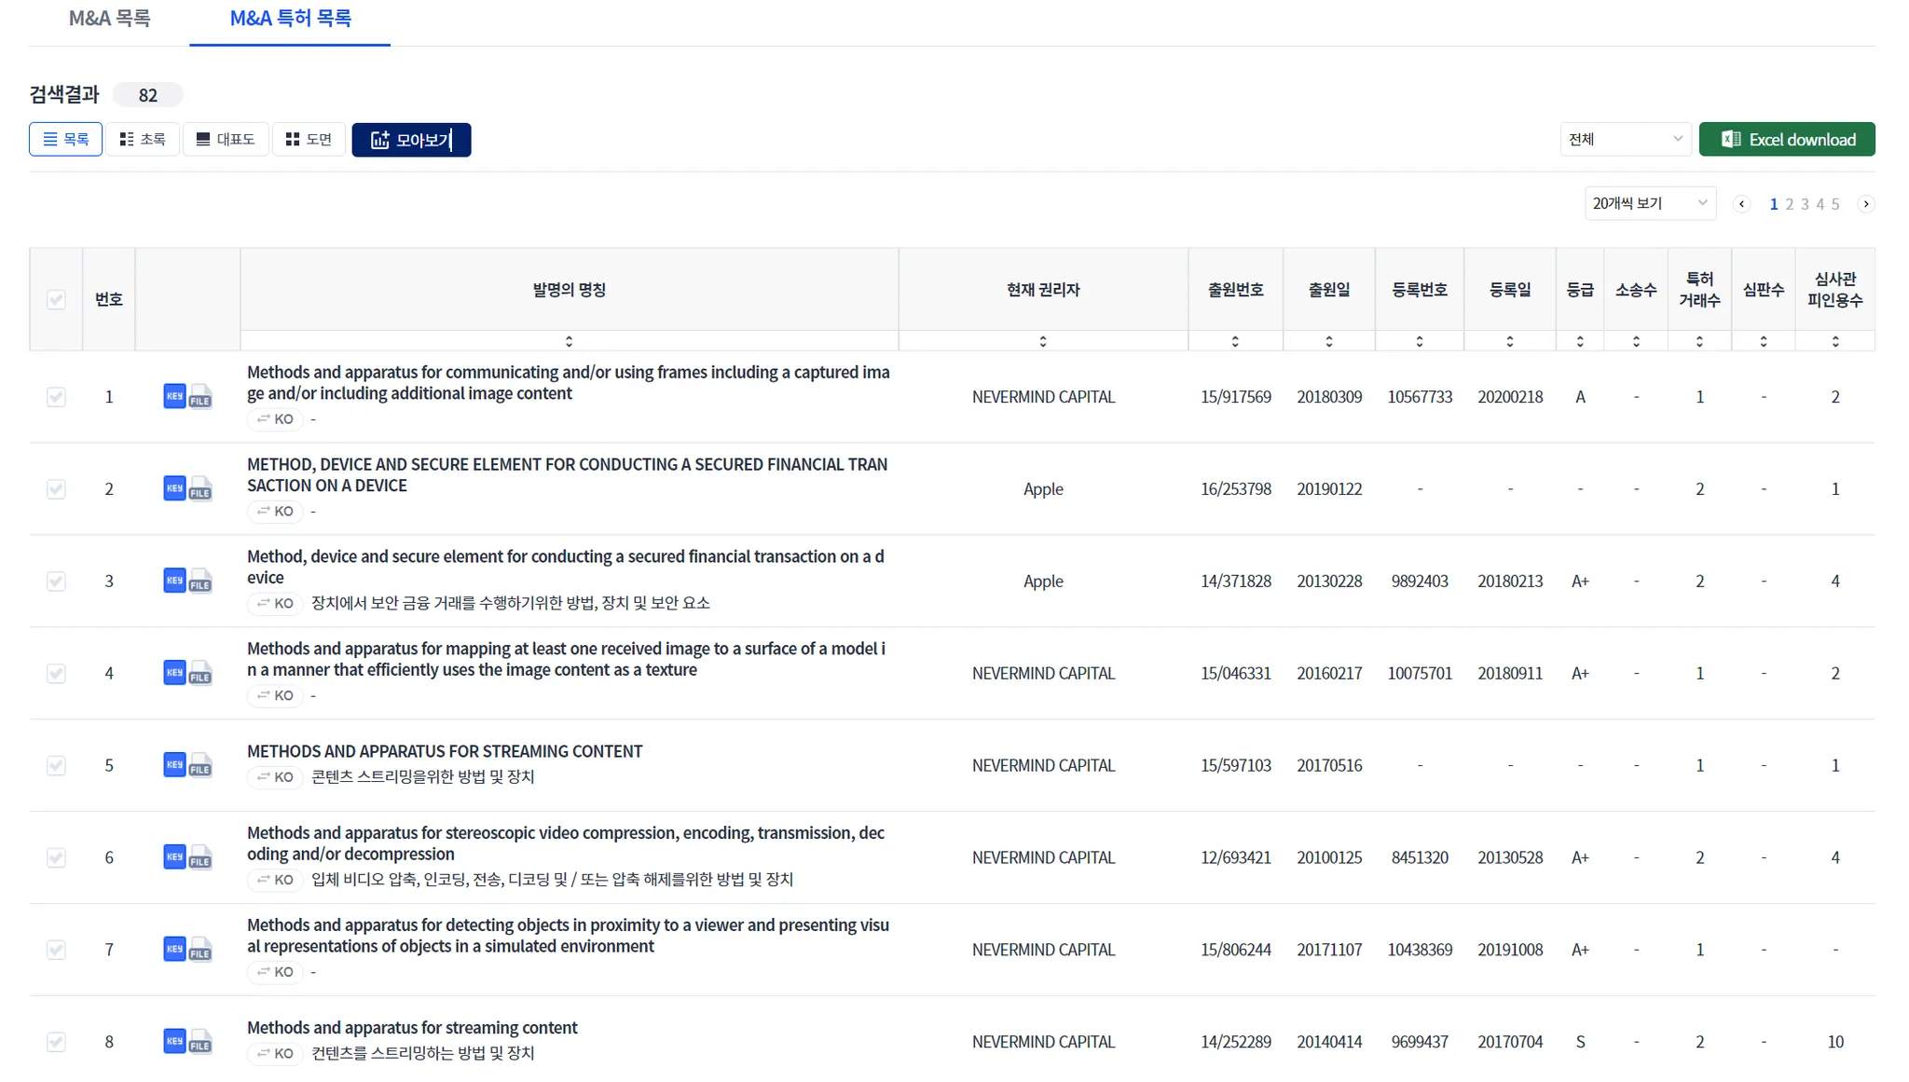1909x1082 pixels.
Task: Open the 전체 filter dropdown
Action: 1626,140
